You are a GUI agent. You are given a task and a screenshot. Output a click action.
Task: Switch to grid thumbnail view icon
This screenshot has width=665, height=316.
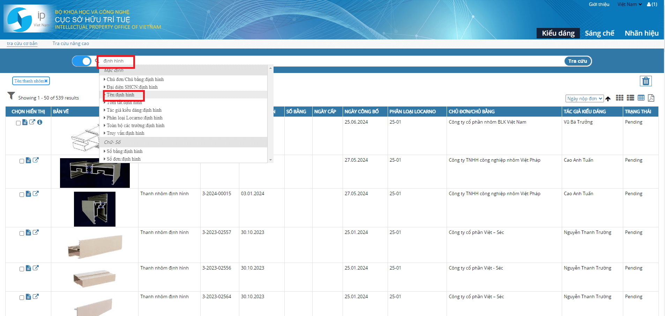coord(619,98)
